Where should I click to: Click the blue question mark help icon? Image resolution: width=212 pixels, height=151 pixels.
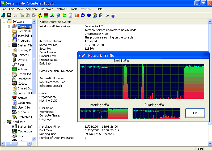(x=113, y=15)
